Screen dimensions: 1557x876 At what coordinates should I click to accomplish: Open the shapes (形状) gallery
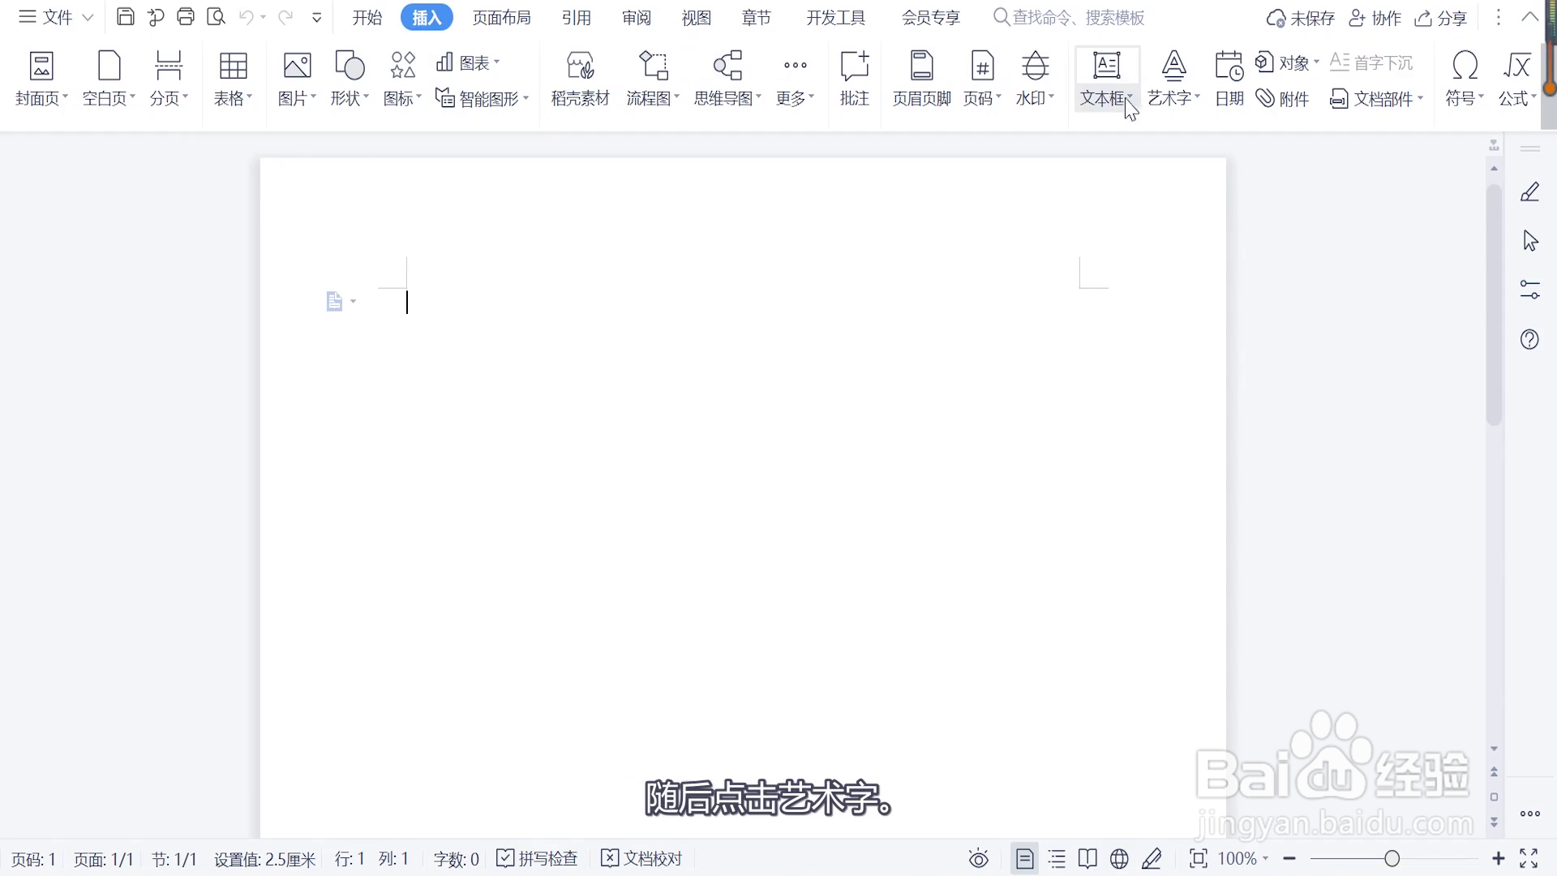point(350,79)
